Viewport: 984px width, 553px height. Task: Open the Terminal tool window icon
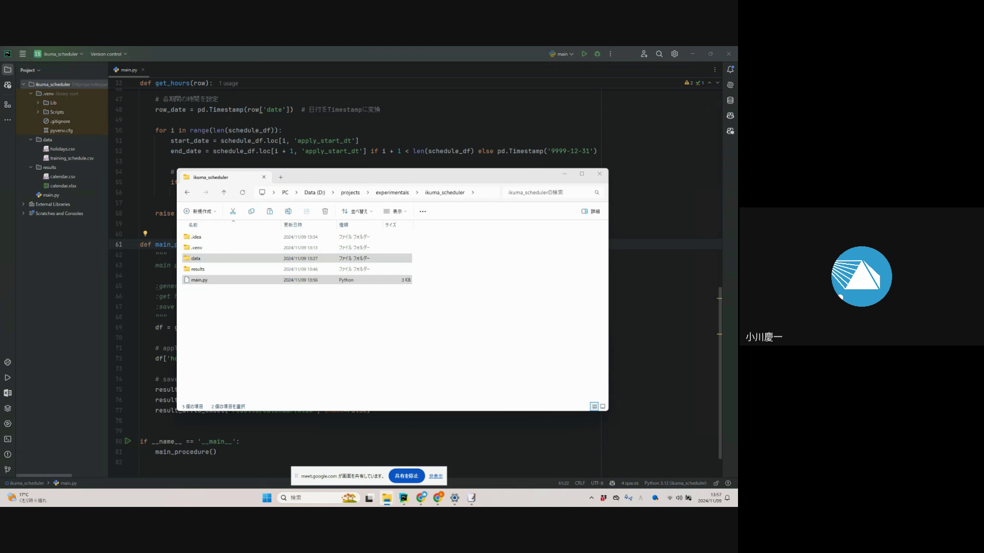click(x=8, y=439)
